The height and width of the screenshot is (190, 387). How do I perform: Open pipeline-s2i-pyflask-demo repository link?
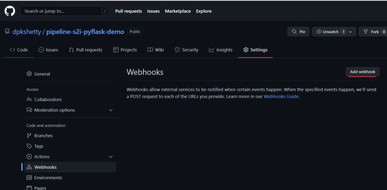(85, 32)
